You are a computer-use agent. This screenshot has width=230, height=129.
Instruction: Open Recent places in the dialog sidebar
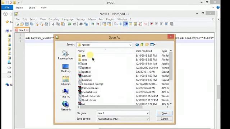click(x=65, y=55)
